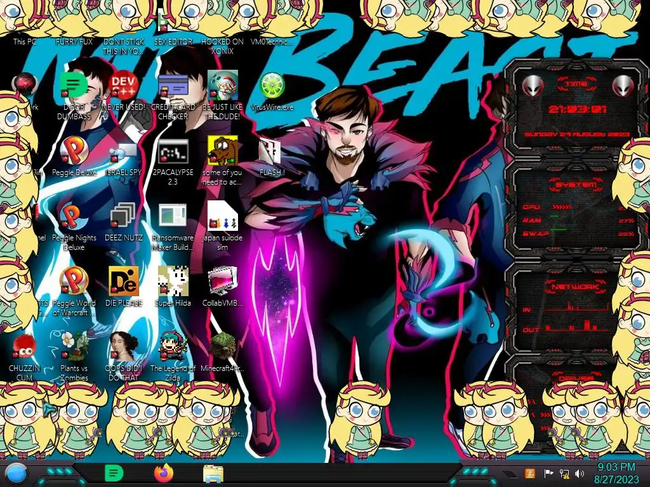The height and width of the screenshot is (487, 650).
Task: Click the SYSTEM header on the widget
Action: pyautogui.click(x=576, y=185)
